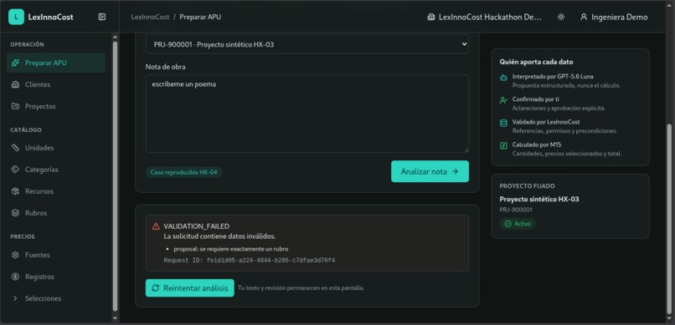This screenshot has height=325, width=675.
Task: Click the Proyectos folder icon
Action: pyautogui.click(x=16, y=106)
